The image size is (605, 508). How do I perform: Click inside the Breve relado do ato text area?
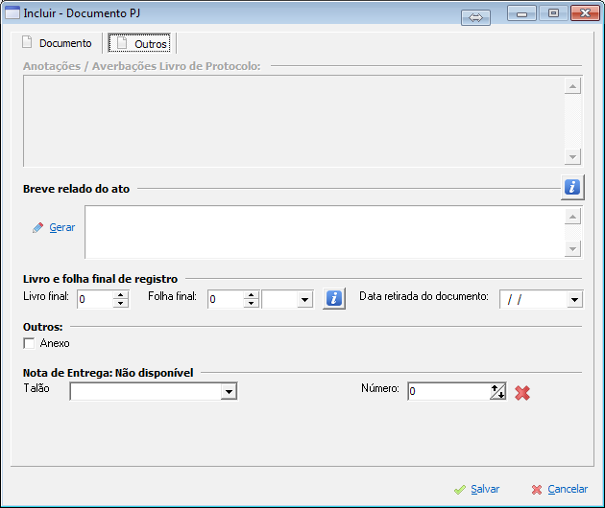[x=325, y=232]
